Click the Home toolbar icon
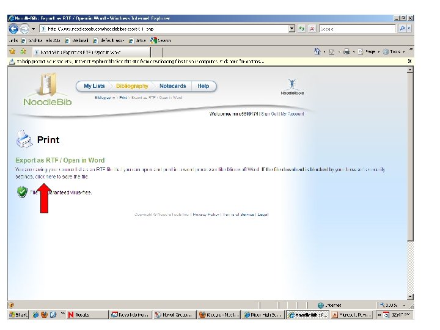This screenshot has height=330, width=440. (317, 51)
